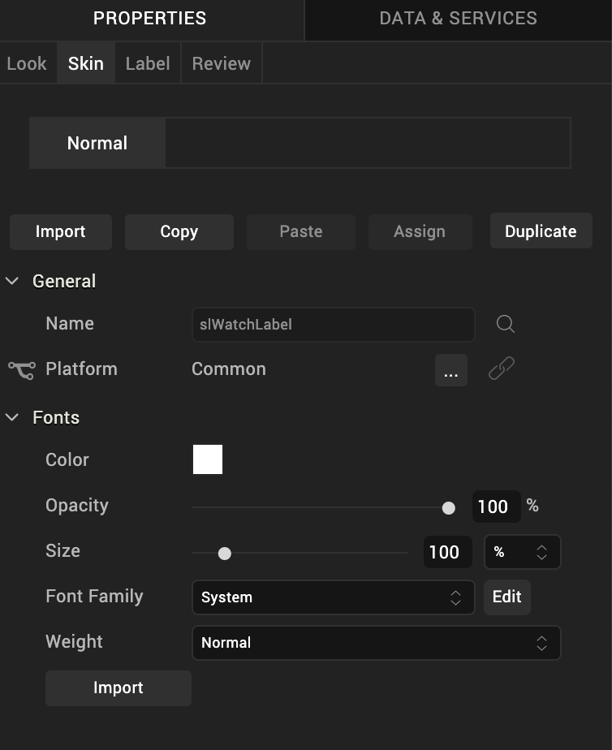Click the Opacity slider handle

[x=448, y=508]
